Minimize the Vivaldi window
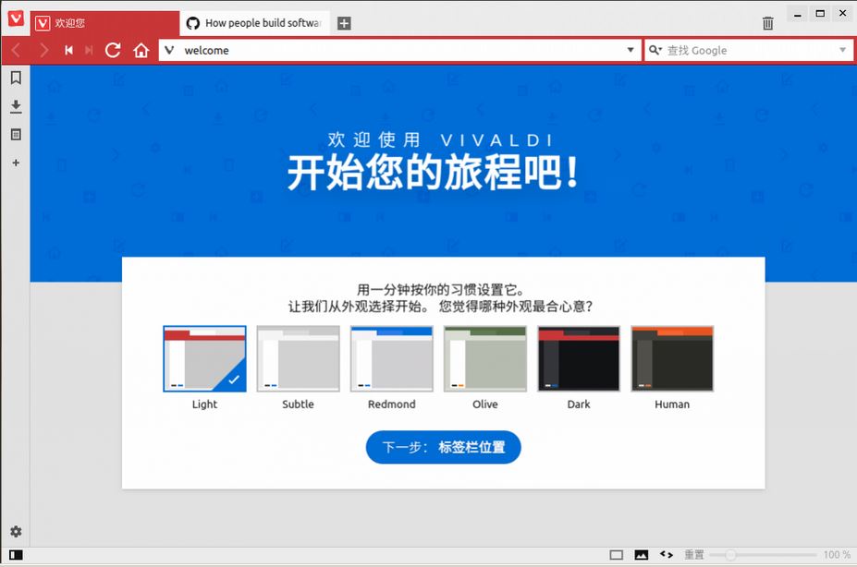This screenshot has width=857, height=567. click(798, 14)
